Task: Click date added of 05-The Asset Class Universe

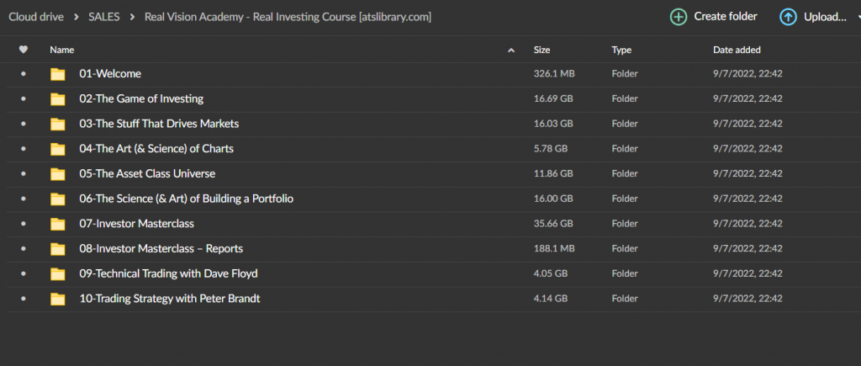Action: pos(747,173)
